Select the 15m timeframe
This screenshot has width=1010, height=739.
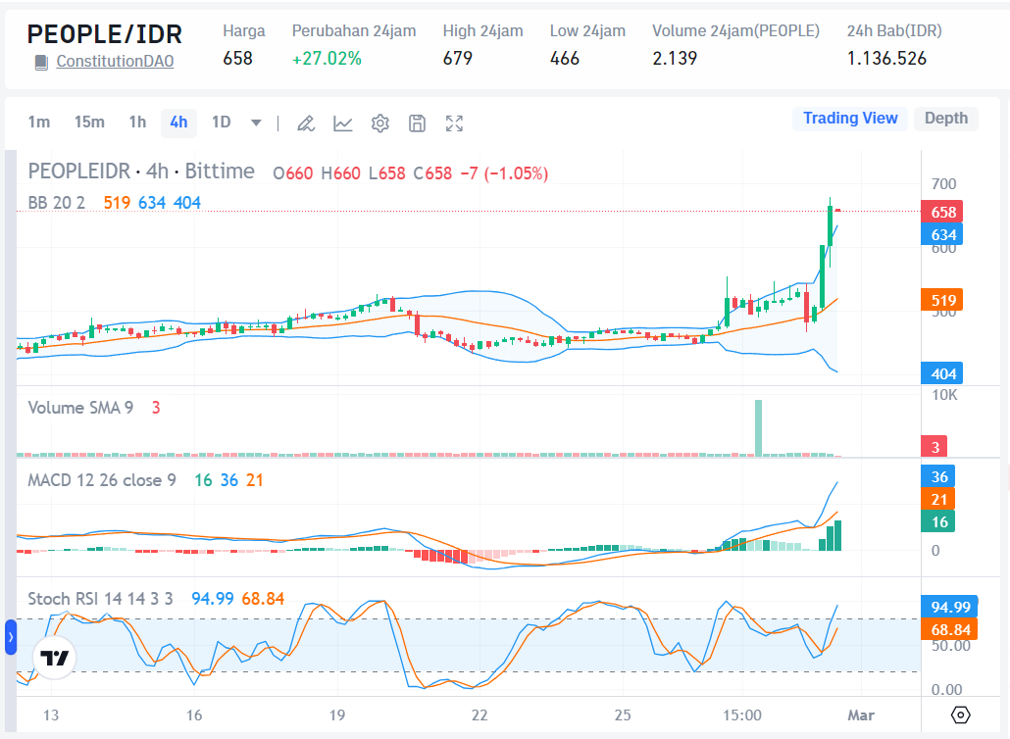pyautogui.click(x=89, y=123)
